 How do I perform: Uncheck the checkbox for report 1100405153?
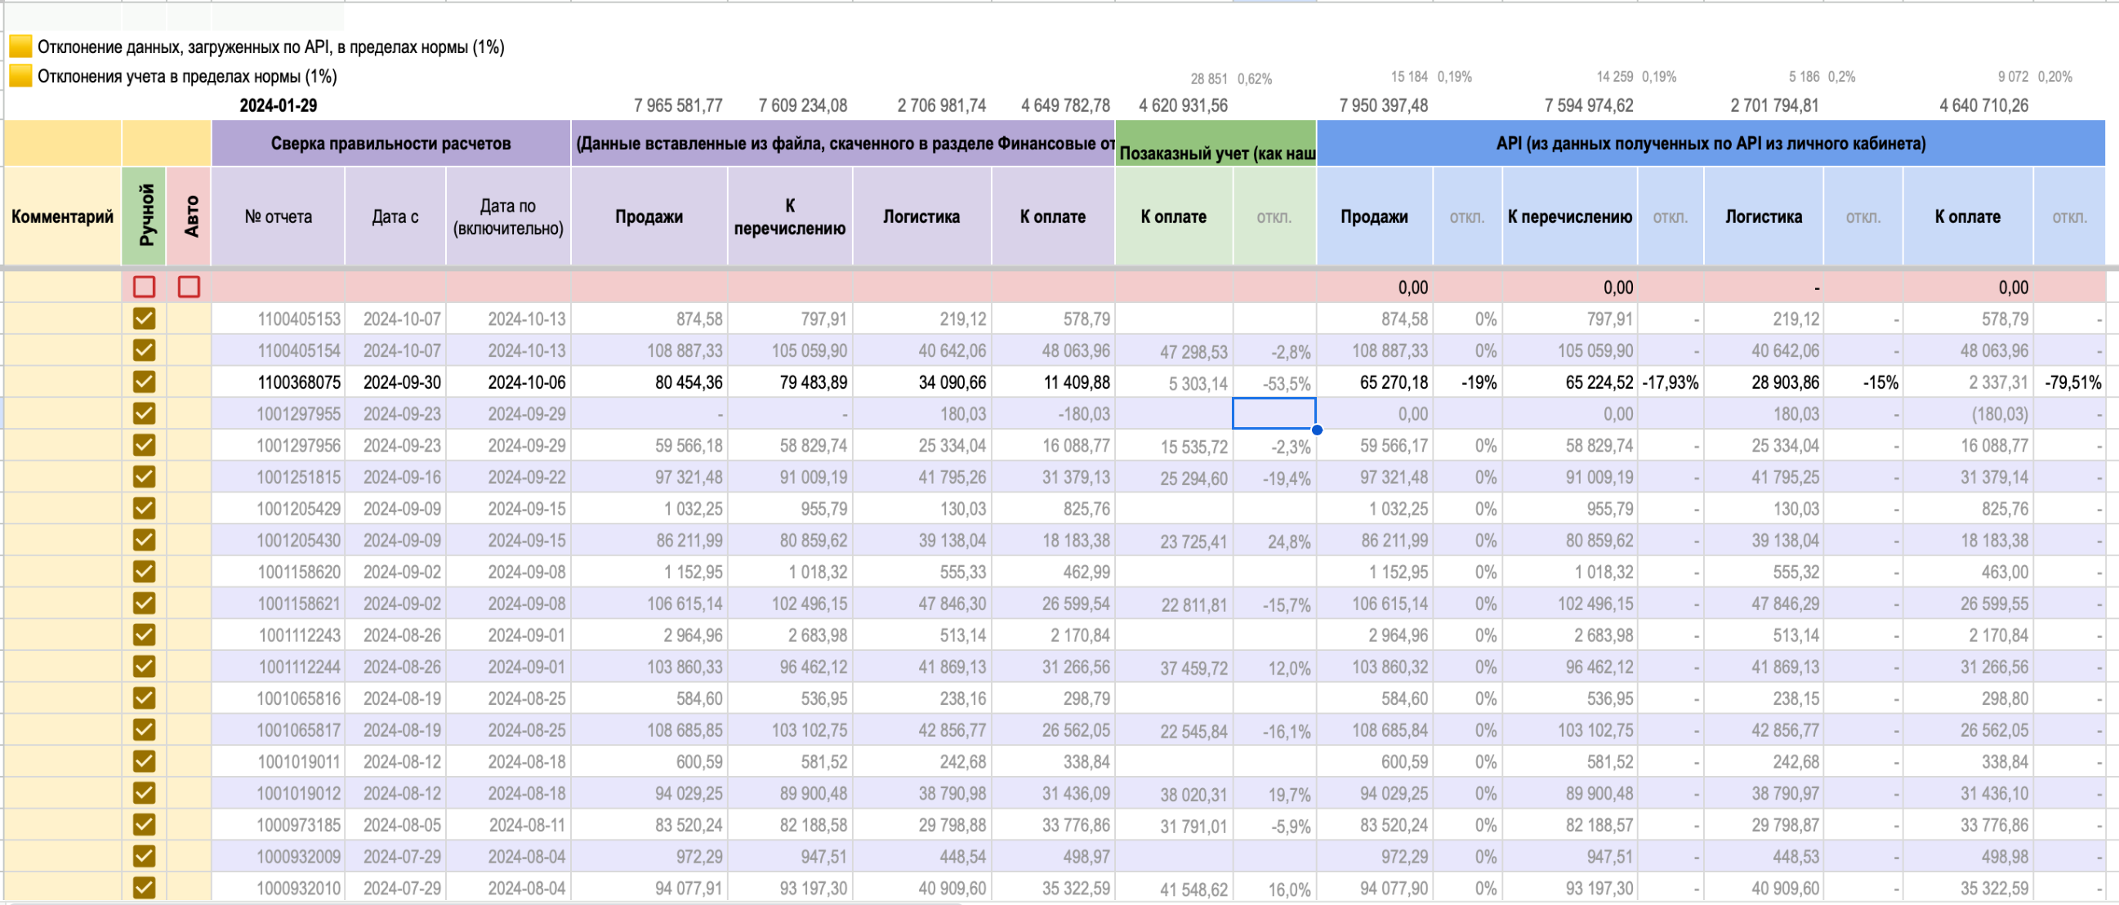[x=144, y=319]
